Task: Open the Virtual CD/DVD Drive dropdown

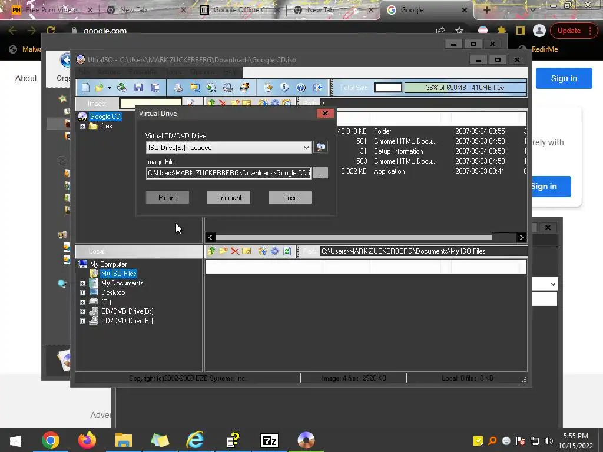Action: click(306, 148)
